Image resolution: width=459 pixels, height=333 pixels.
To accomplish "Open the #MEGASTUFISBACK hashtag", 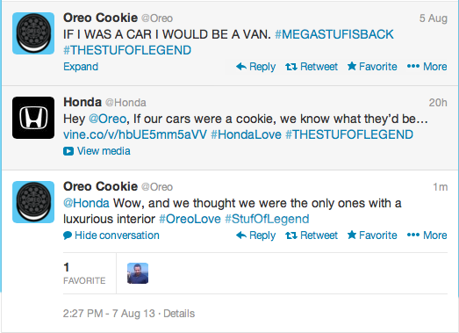I will pyautogui.click(x=334, y=34).
